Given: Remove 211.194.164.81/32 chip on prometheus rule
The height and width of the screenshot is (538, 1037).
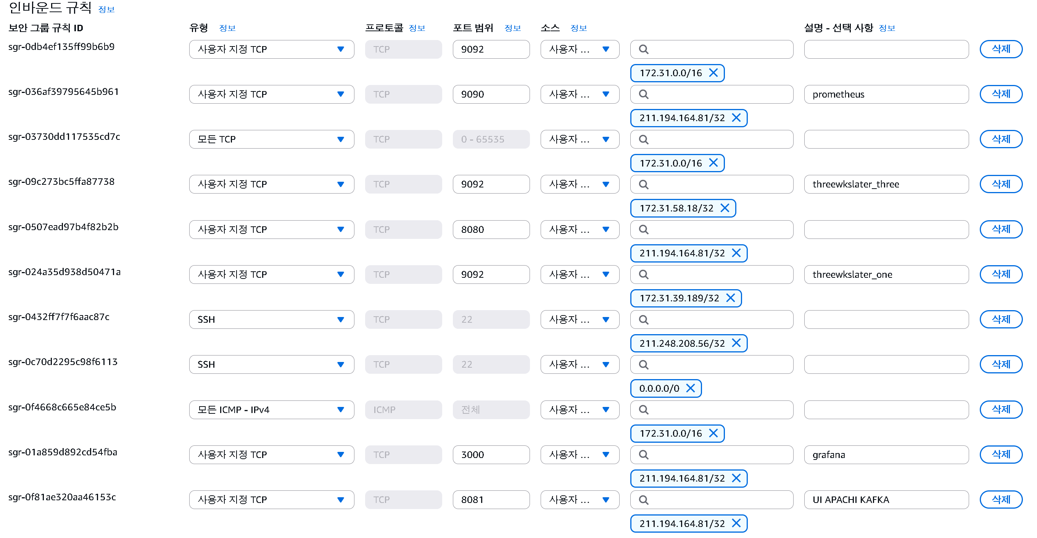Looking at the screenshot, I should tap(736, 118).
